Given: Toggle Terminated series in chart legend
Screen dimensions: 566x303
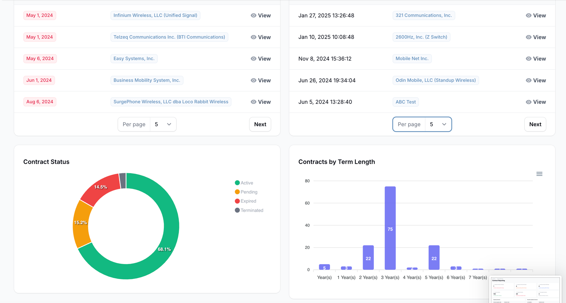Looking at the screenshot, I should tap(252, 210).
